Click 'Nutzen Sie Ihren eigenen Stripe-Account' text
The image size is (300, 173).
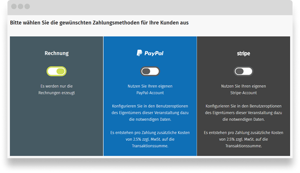pyautogui.click(x=243, y=89)
